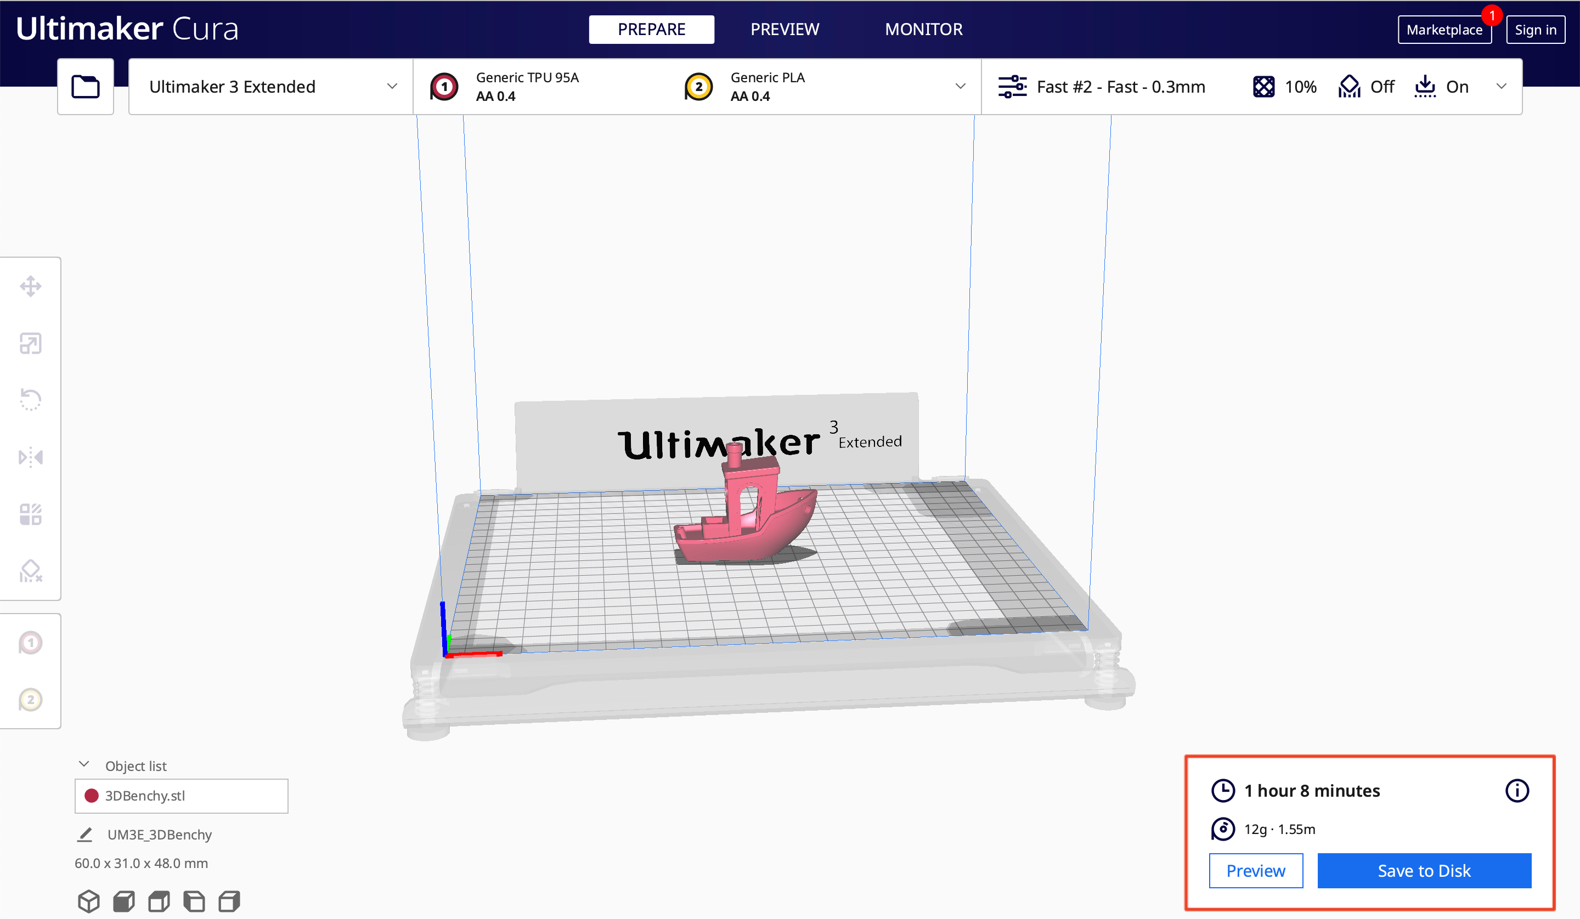Viewport: 1580px width, 919px height.
Task: Select 3DBenchy.stl in object list
Action: click(181, 796)
